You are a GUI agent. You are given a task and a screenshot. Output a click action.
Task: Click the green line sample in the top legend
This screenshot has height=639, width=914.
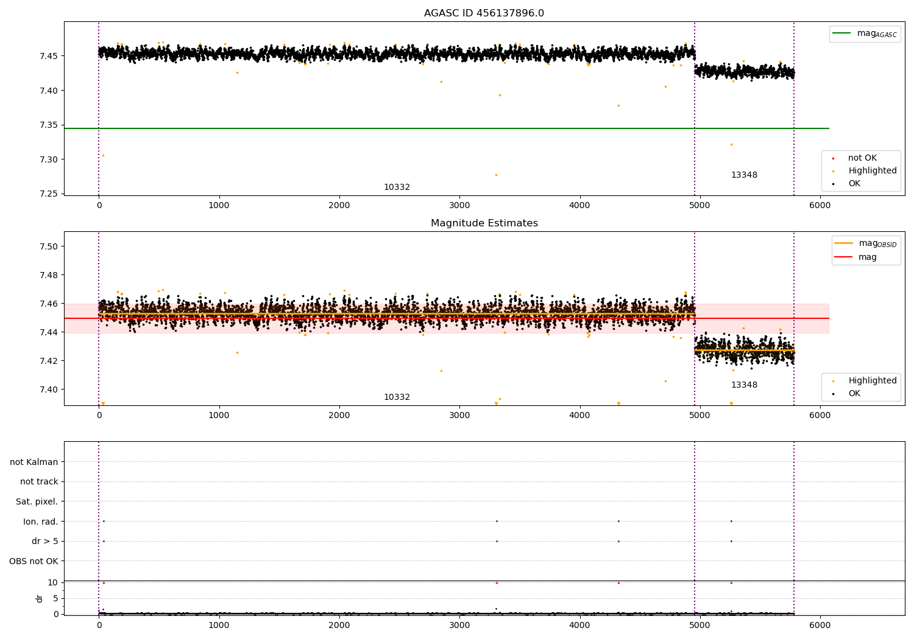(842, 33)
